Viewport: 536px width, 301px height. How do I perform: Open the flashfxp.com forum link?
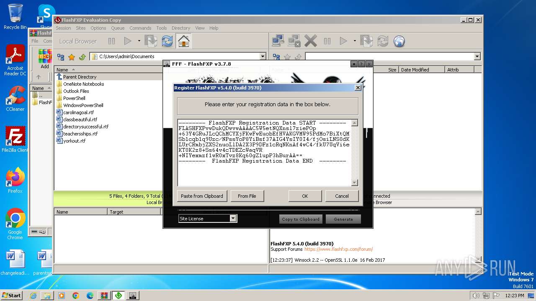338,249
